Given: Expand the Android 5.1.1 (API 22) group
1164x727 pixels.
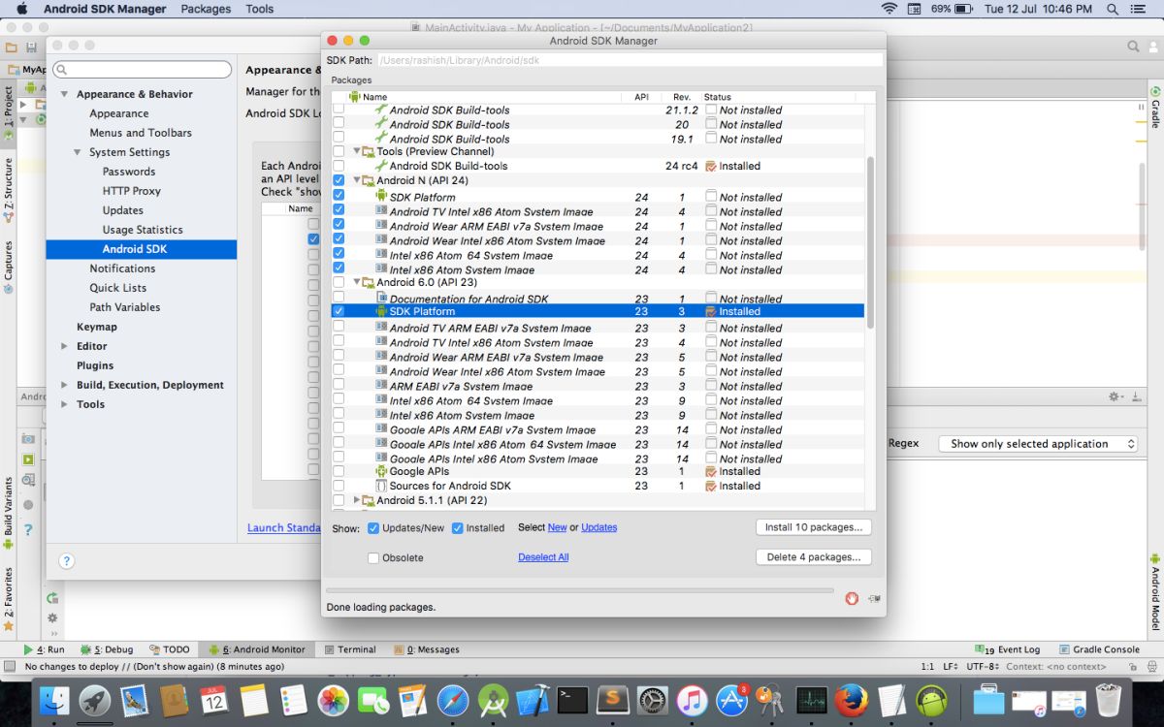Looking at the screenshot, I should click(357, 500).
